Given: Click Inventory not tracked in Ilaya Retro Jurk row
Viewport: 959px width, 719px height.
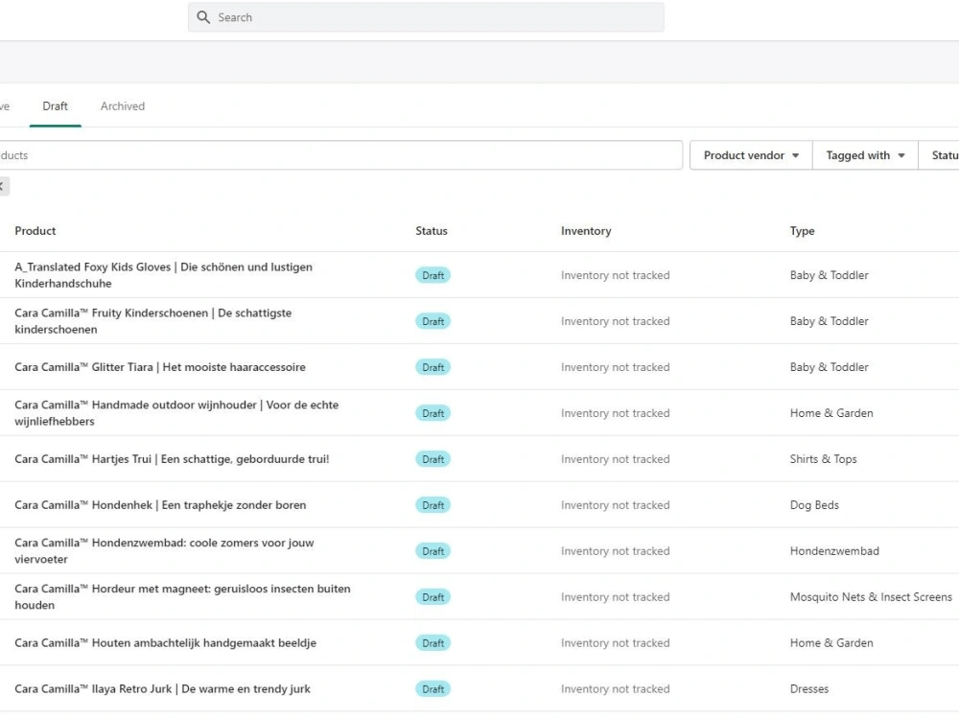Looking at the screenshot, I should tap(616, 689).
